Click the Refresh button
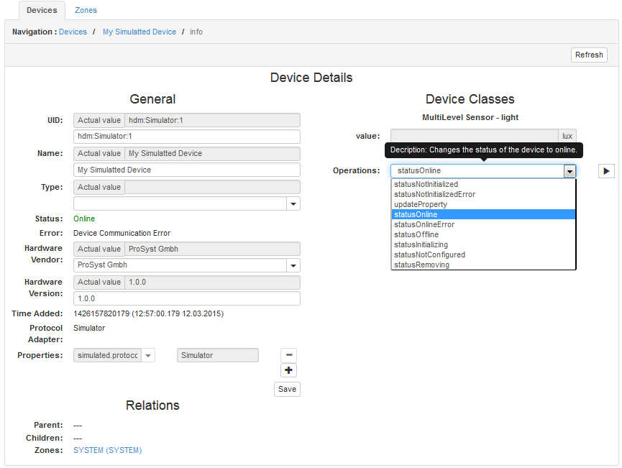Screen dimensions: 622x468 click(589, 55)
